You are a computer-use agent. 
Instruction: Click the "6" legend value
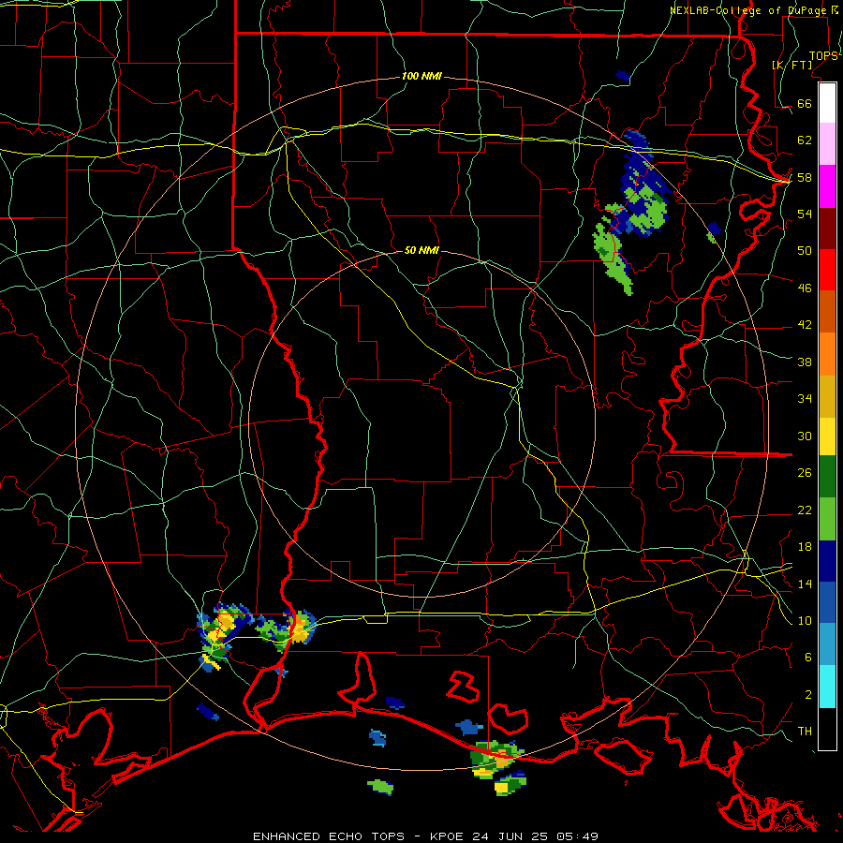[808, 658]
